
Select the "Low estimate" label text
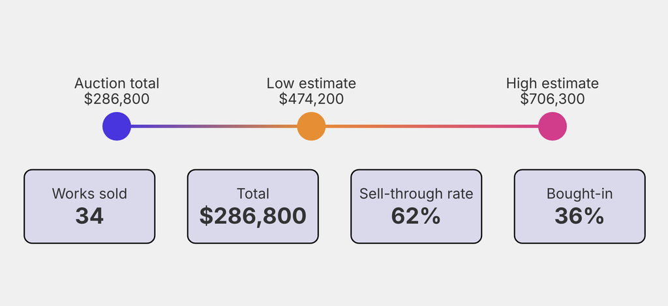click(311, 83)
